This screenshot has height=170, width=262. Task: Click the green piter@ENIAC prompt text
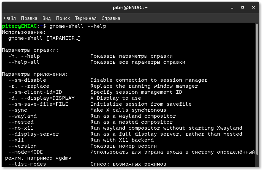coord(19,26)
